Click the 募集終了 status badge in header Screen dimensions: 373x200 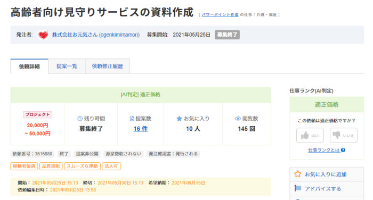click(x=227, y=35)
